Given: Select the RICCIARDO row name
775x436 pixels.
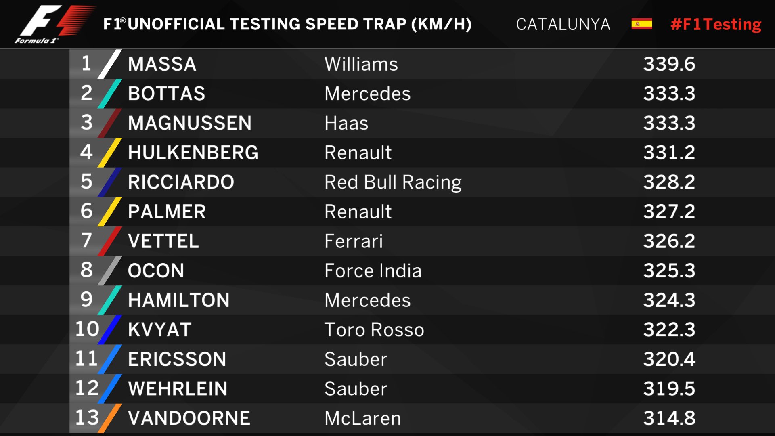Looking at the screenshot, I should pyautogui.click(x=181, y=182).
